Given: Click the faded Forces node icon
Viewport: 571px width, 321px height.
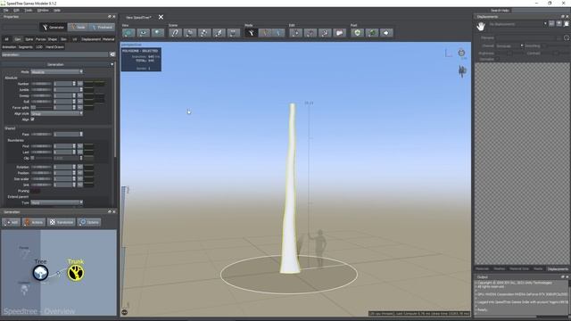Looking at the screenshot, I should click(24, 255).
